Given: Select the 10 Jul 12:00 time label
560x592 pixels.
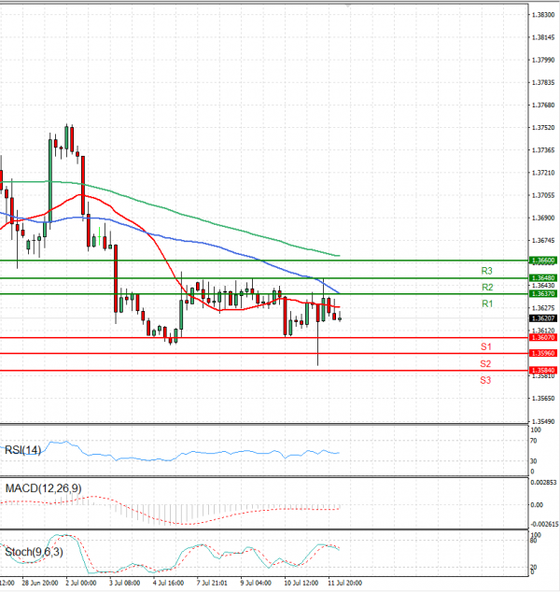Looking at the screenshot, I should tap(301, 583).
